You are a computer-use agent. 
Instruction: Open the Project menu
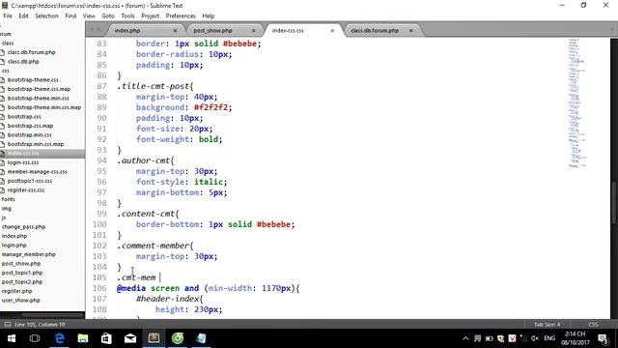coord(151,15)
